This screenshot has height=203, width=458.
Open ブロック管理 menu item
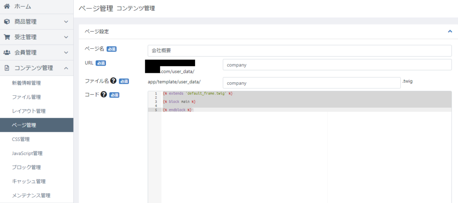(26, 167)
